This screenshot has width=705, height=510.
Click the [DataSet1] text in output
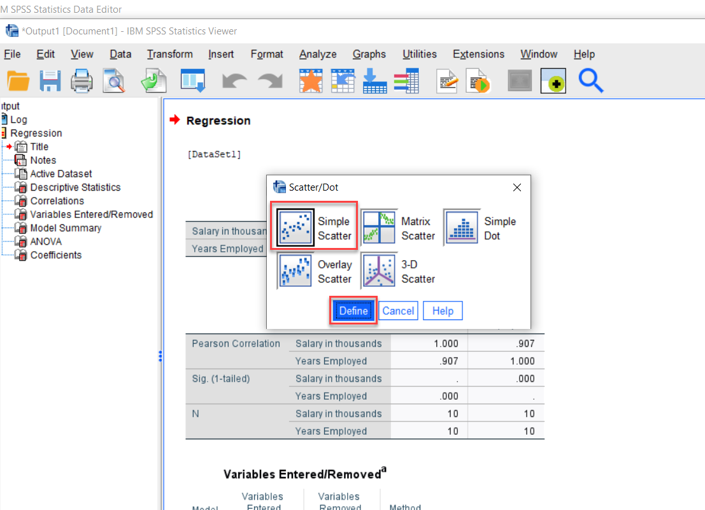pos(214,154)
